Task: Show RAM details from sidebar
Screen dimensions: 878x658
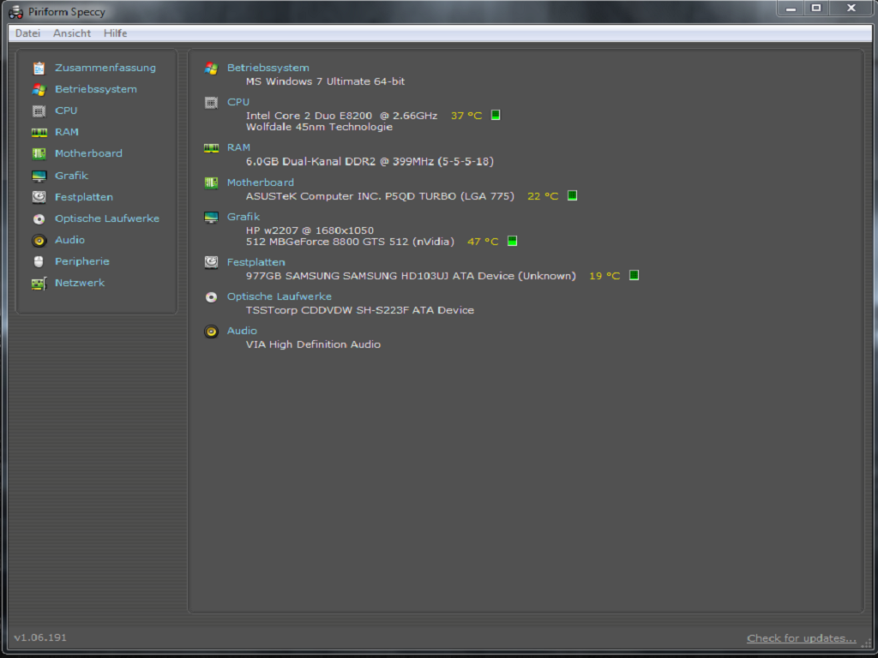Action: tap(67, 132)
